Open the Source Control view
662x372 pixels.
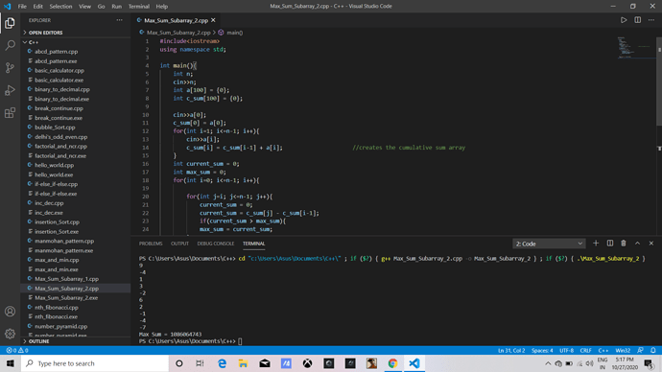coord(10,67)
